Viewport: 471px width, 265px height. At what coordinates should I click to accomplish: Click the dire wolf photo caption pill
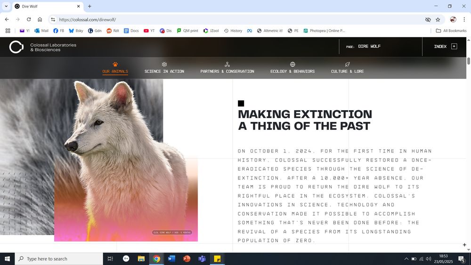(x=172, y=233)
